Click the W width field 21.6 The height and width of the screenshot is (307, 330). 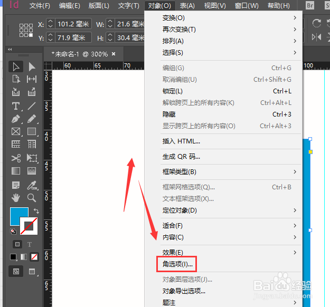(130, 24)
